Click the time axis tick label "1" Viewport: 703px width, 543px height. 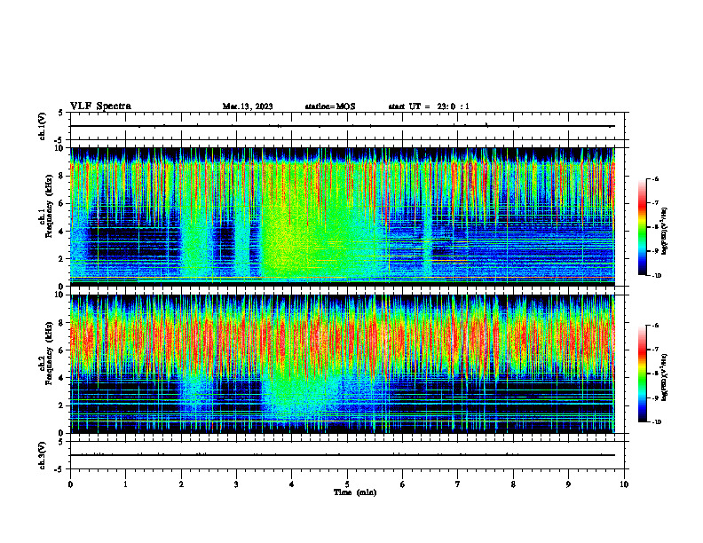click(125, 484)
